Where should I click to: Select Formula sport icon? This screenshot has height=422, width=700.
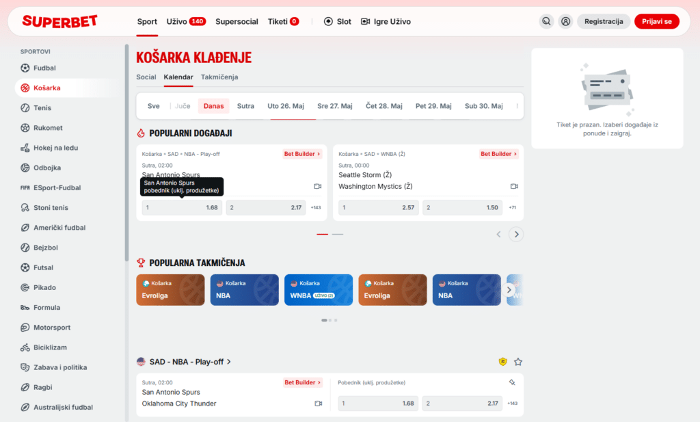coord(25,307)
